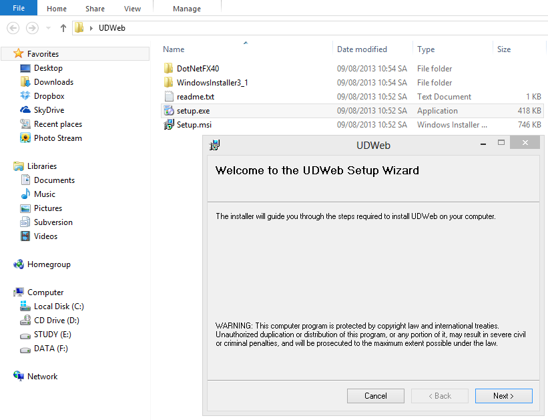Switch to the Home ribbon tab
The width and height of the screenshot is (548, 420).
[57, 9]
